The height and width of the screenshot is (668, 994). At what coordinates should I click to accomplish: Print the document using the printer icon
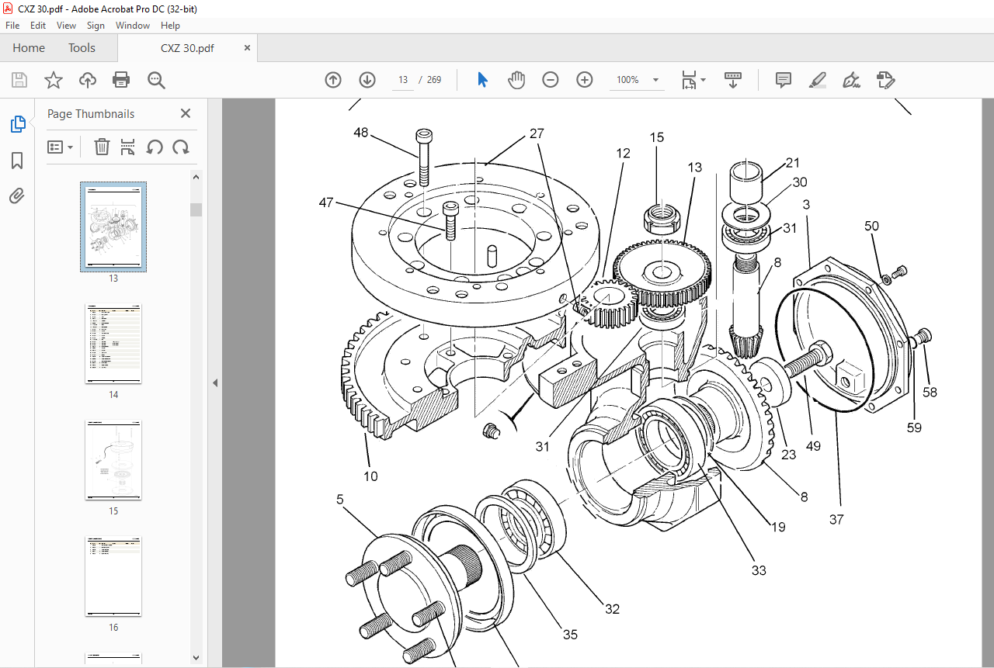(121, 80)
